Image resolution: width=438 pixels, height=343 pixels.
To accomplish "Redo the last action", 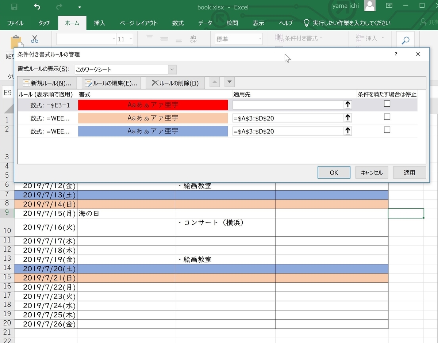I will [x=58, y=7].
